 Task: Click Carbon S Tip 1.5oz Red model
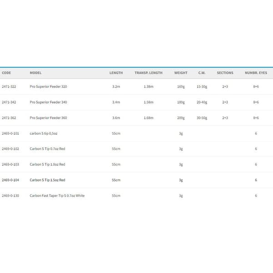pyautogui.click(x=47, y=180)
